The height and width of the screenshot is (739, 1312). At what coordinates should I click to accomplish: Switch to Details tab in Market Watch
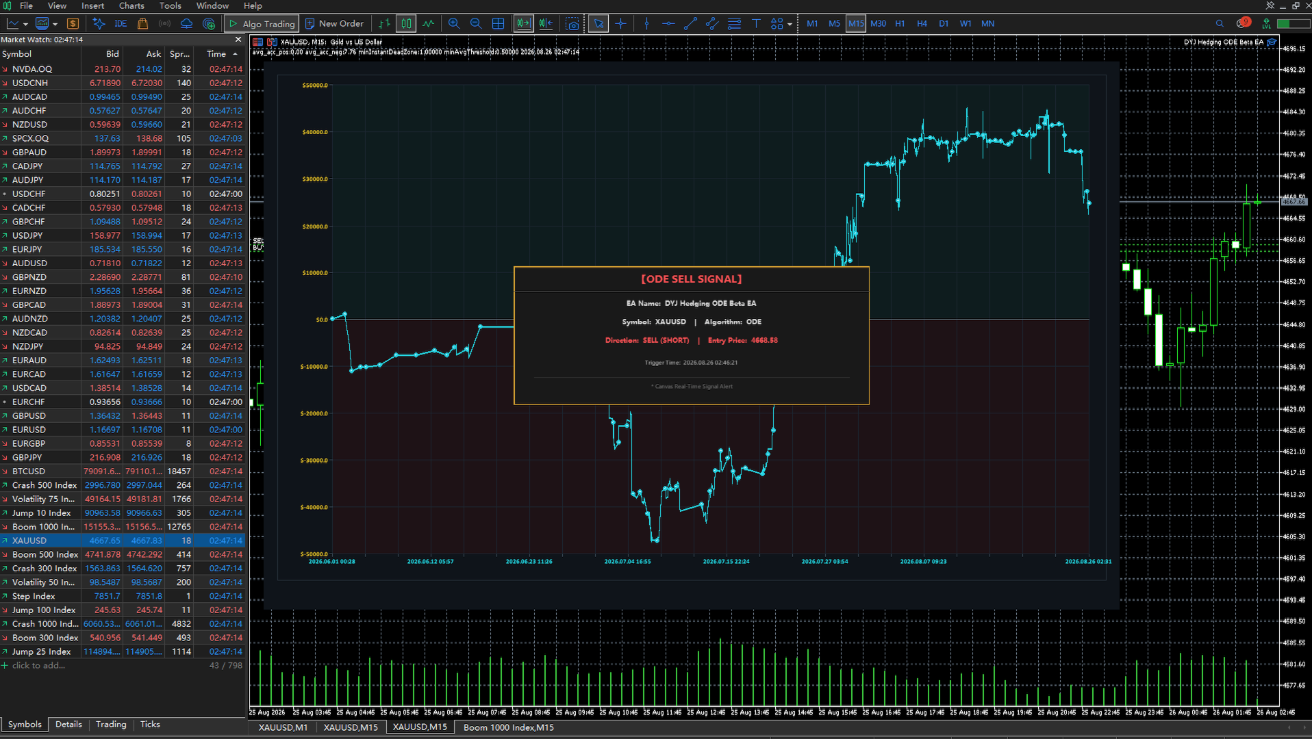68,724
